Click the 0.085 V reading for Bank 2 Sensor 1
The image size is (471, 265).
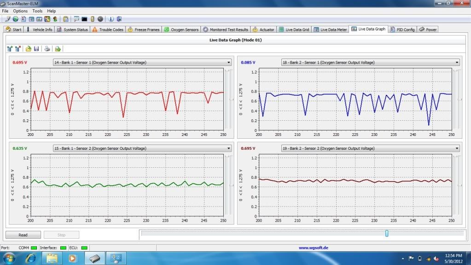coord(248,62)
